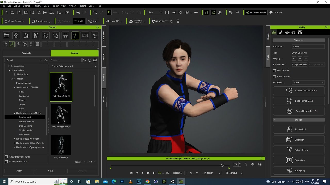Click the New Project icon
330x185 pixels.
6,12
